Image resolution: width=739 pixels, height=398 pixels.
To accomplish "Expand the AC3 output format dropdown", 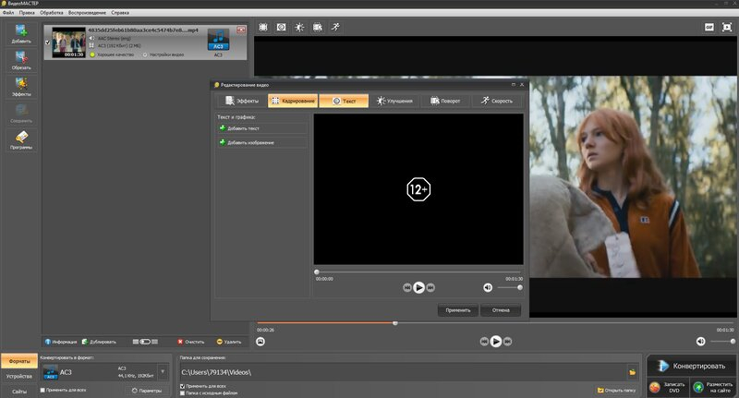I will (x=163, y=371).
